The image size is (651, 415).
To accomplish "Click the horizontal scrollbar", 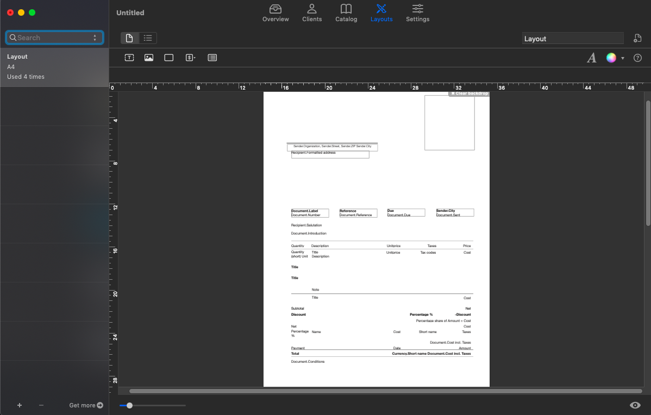I will click(385, 391).
